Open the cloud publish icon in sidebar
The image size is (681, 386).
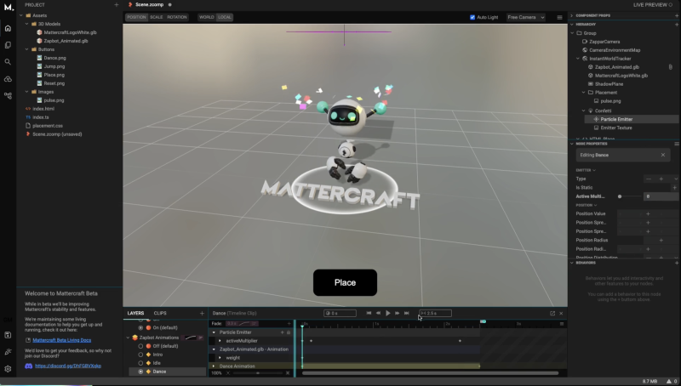click(8, 78)
